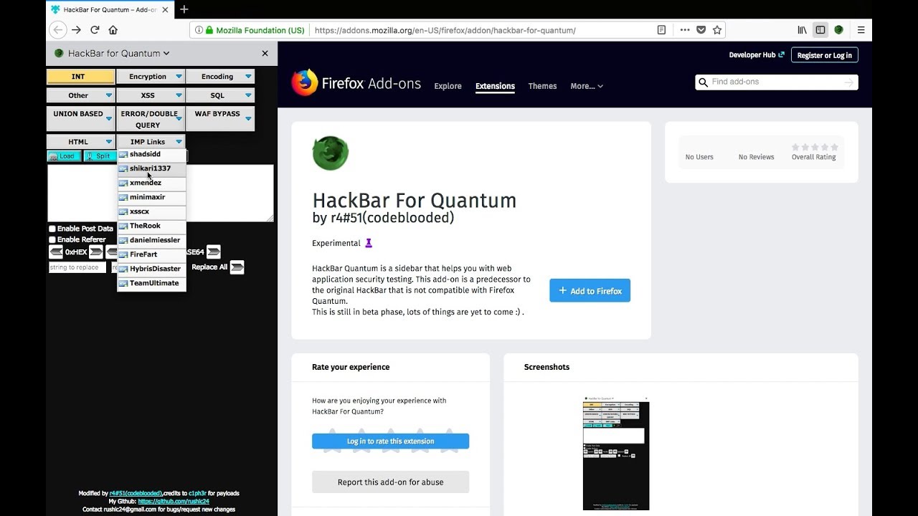This screenshot has width=918, height=516.
Task: Click the Experimental flask icon
Action: click(369, 243)
